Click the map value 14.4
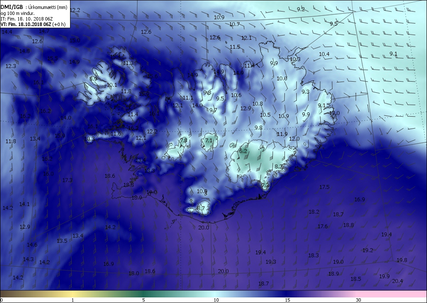Image resolution: width=427 pixels, height=303 pixels. coord(7,32)
